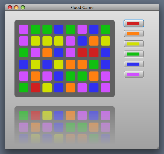164x154 pixels.
Task: Click the only orange tile in the second row
Action: pyautogui.click(x=94, y=41)
